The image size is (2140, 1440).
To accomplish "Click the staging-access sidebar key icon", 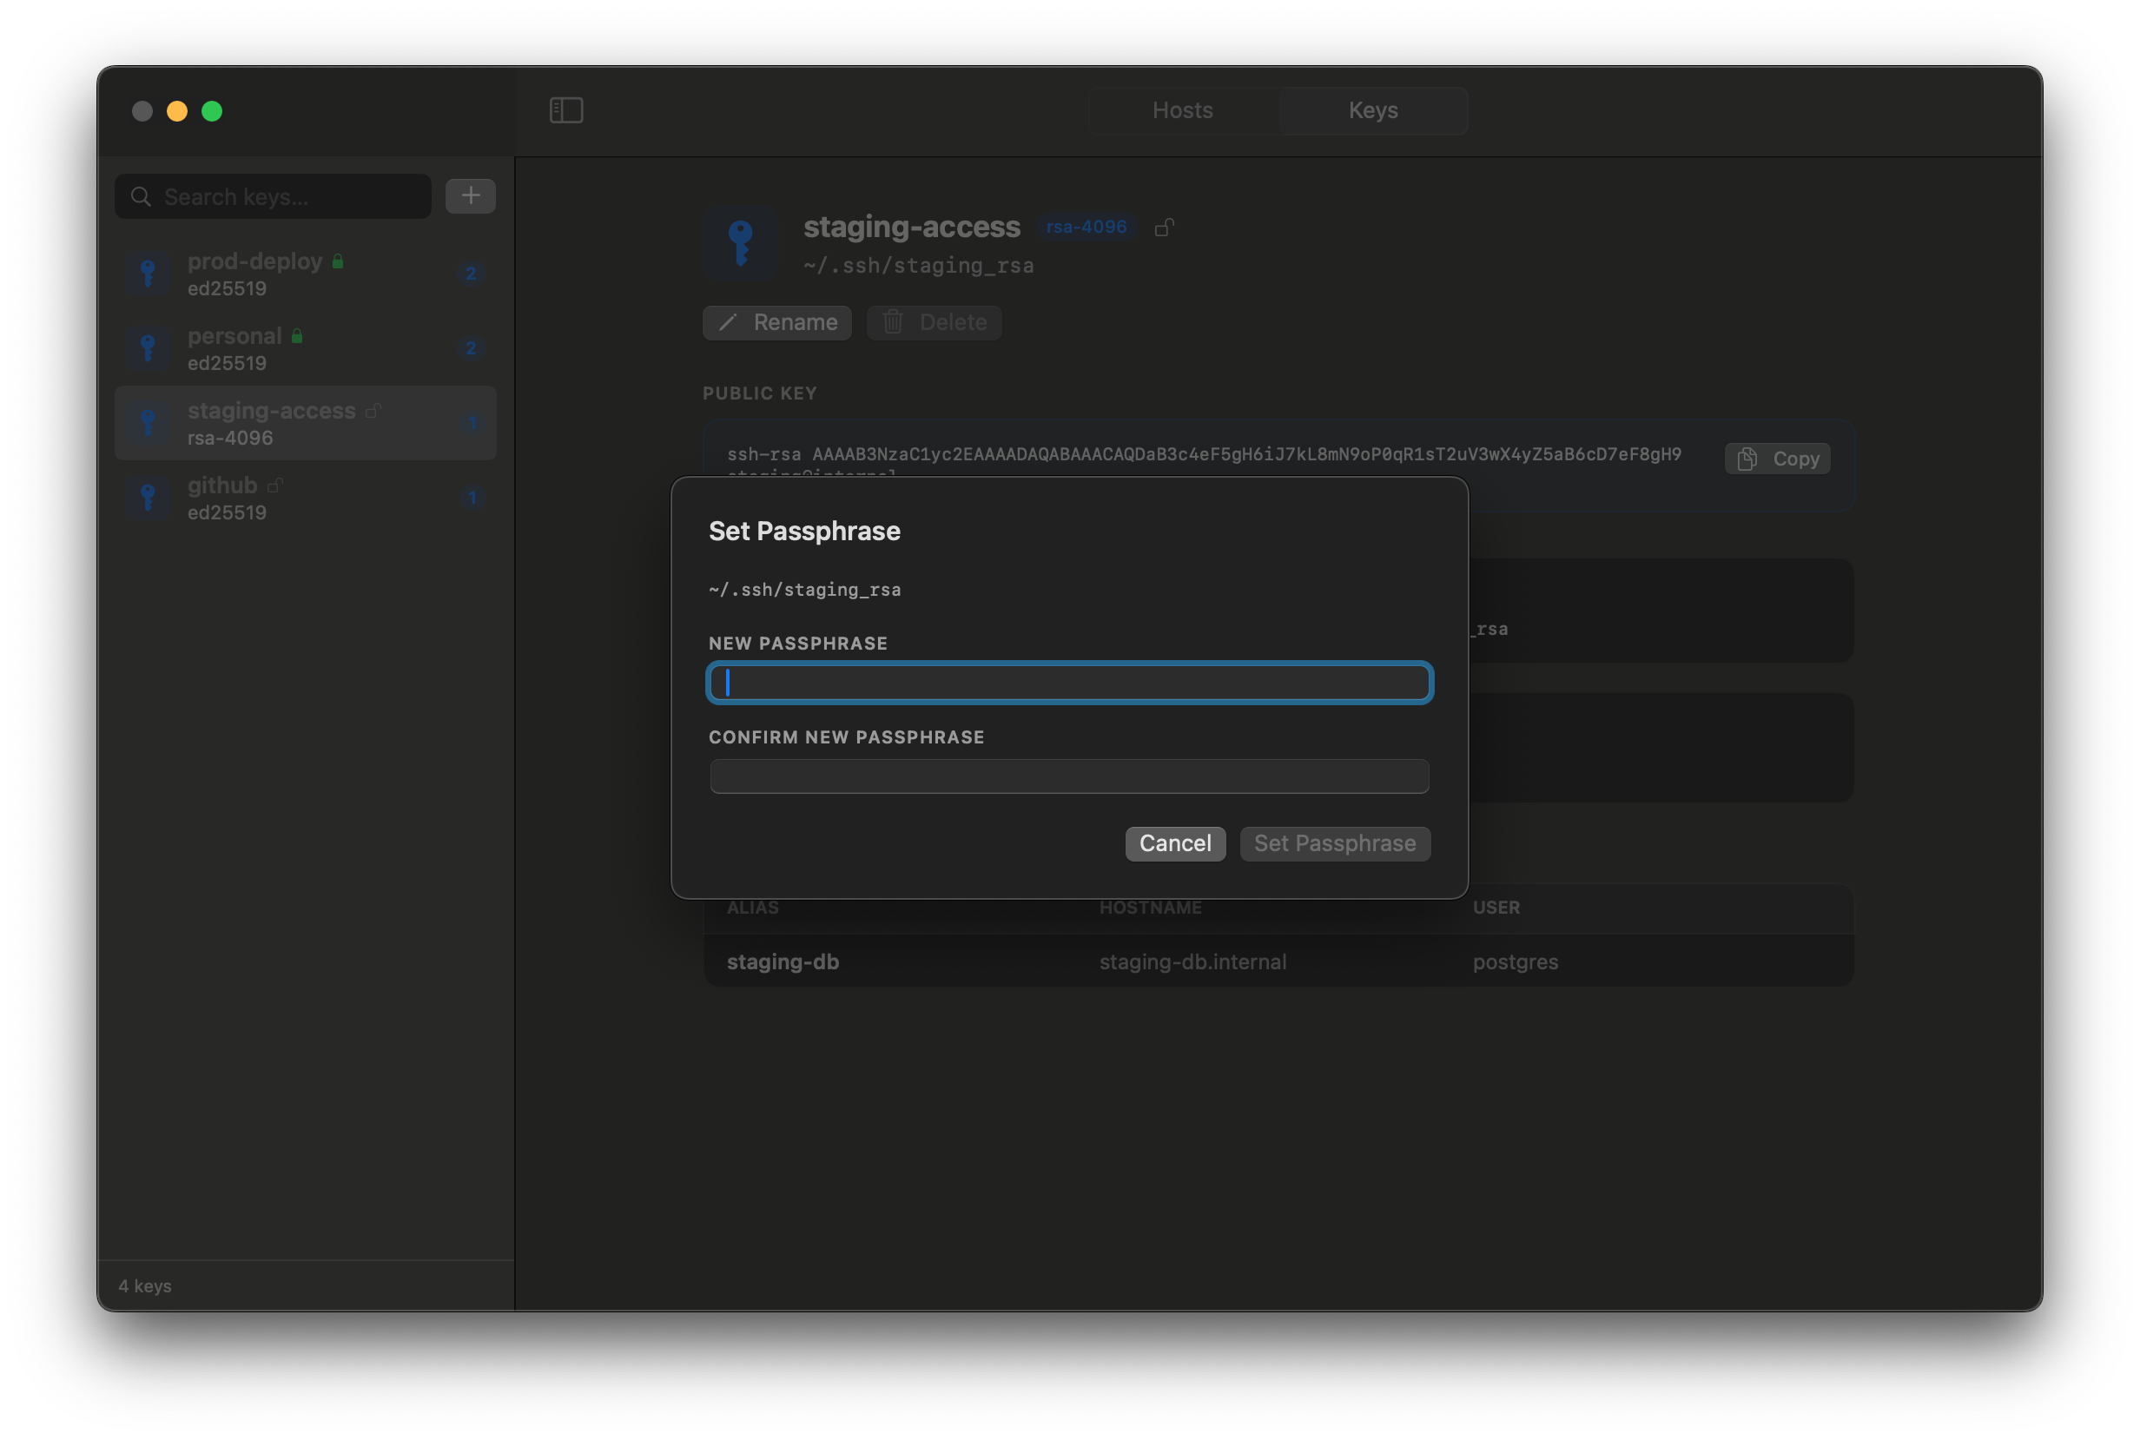I will tap(148, 423).
